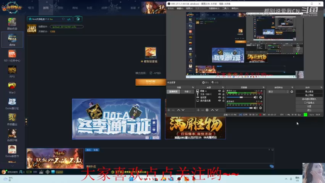This screenshot has height=183, width=325.
Task: Hide the 显示器采集 source
Action: [219, 100]
